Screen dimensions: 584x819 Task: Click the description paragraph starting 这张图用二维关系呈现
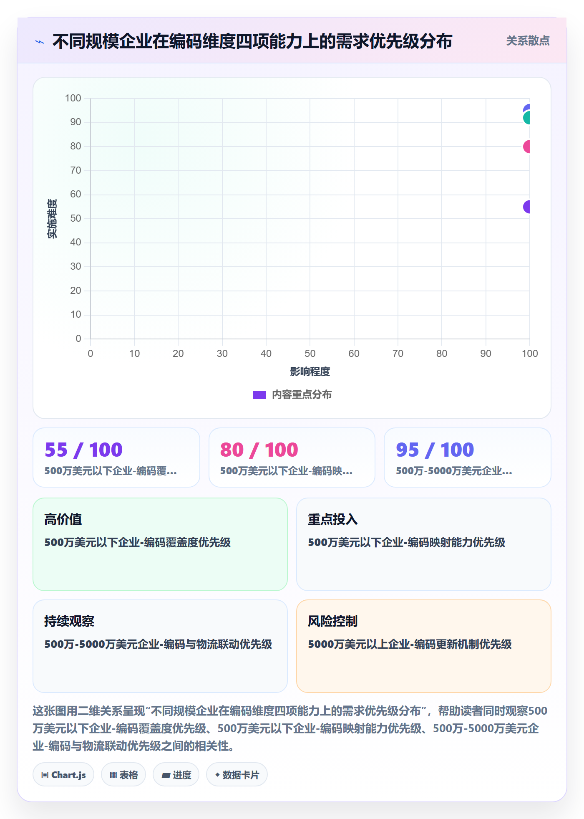tap(290, 728)
